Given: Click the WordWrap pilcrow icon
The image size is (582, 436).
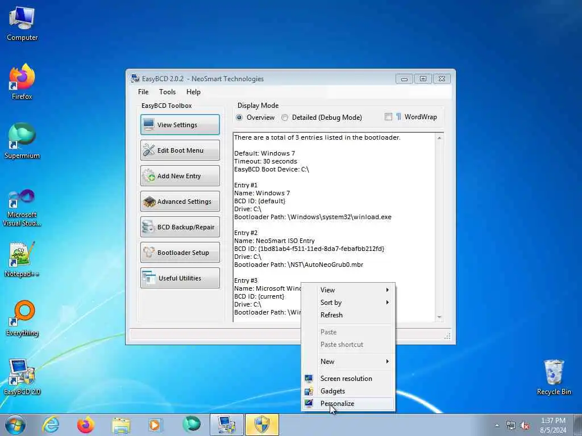Looking at the screenshot, I should pos(398,117).
